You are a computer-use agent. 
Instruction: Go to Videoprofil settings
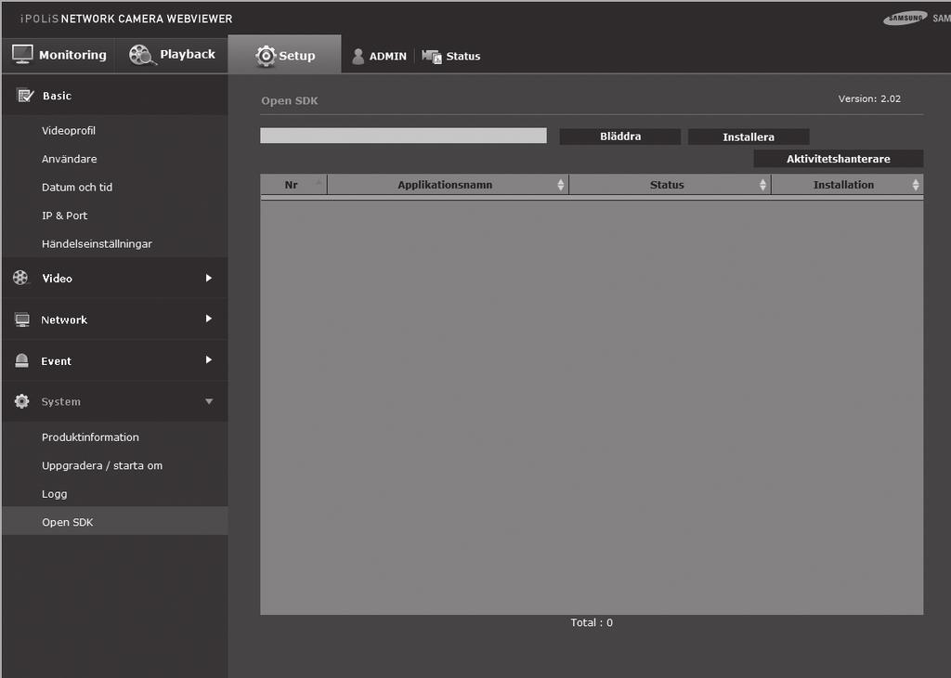point(69,130)
